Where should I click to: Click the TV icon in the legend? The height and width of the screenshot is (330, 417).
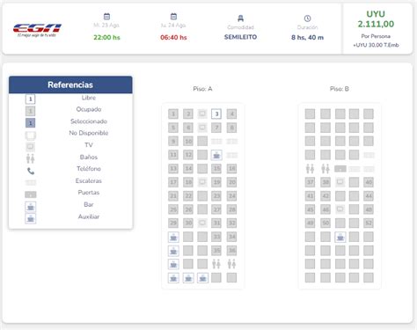pos(31,146)
